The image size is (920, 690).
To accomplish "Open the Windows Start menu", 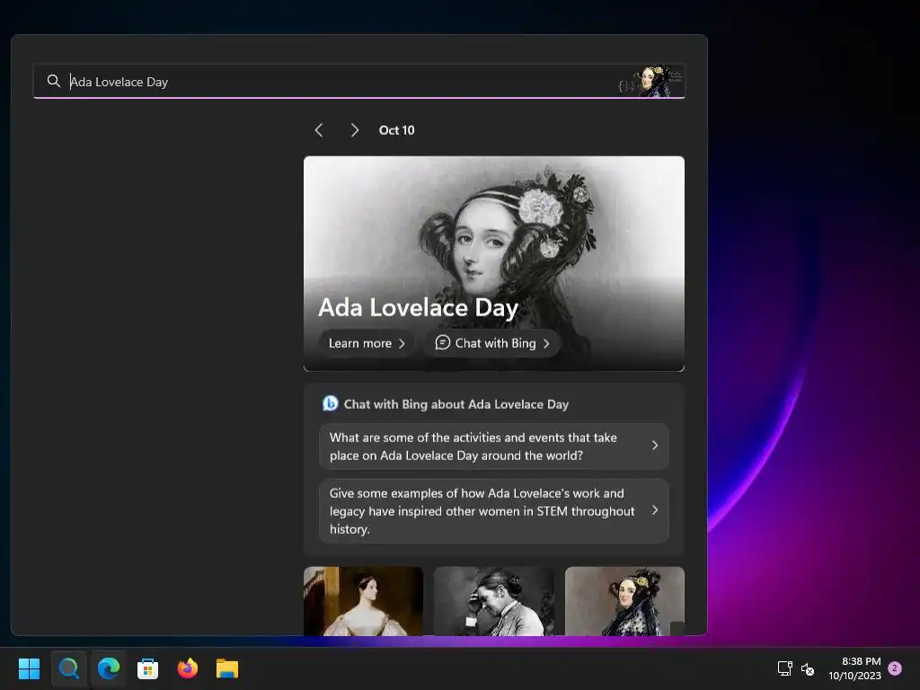I will [x=30, y=668].
